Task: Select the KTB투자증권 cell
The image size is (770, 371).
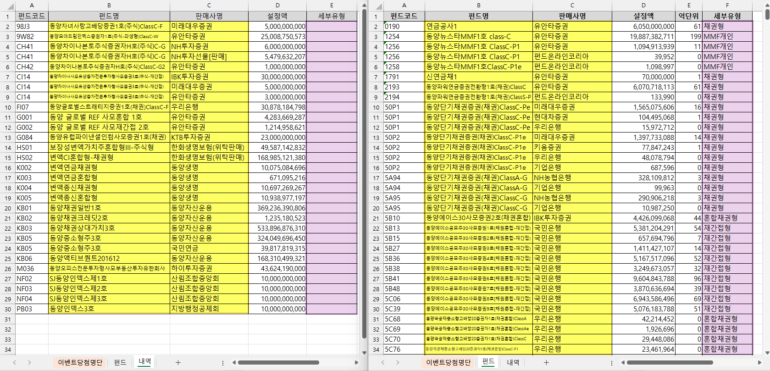Action: (x=209, y=138)
